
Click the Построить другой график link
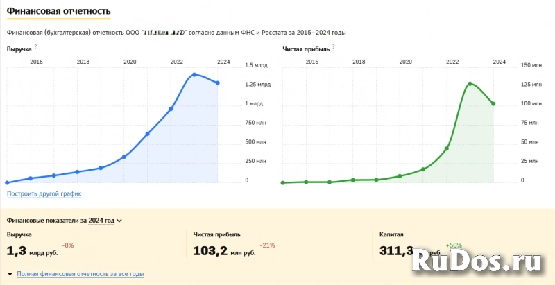click(44, 193)
